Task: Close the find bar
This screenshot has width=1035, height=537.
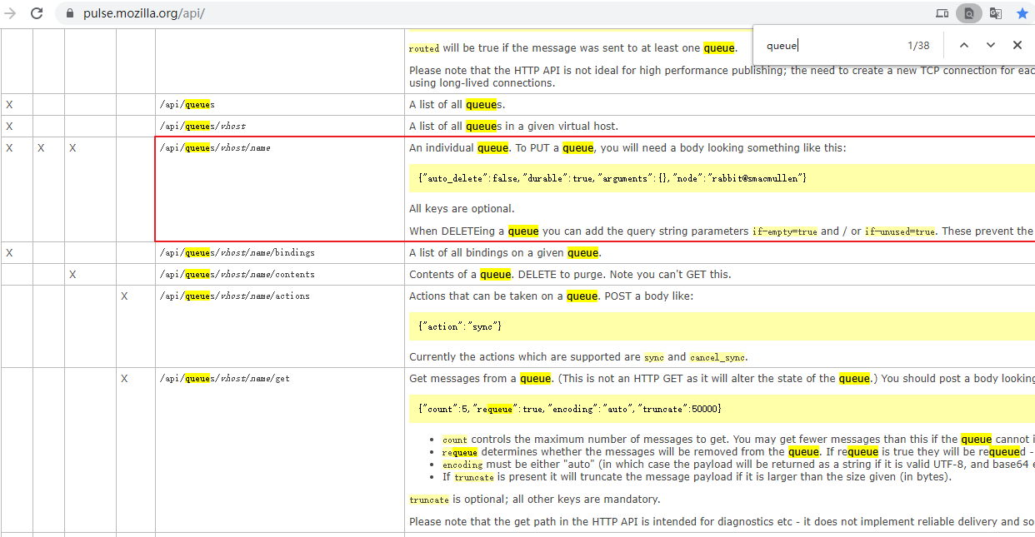Action: (1017, 45)
